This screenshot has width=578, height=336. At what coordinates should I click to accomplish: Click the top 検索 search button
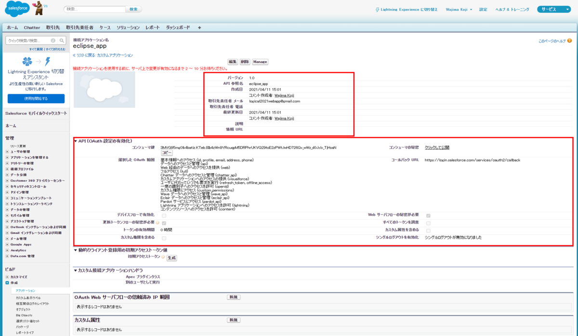click(133, 10)
